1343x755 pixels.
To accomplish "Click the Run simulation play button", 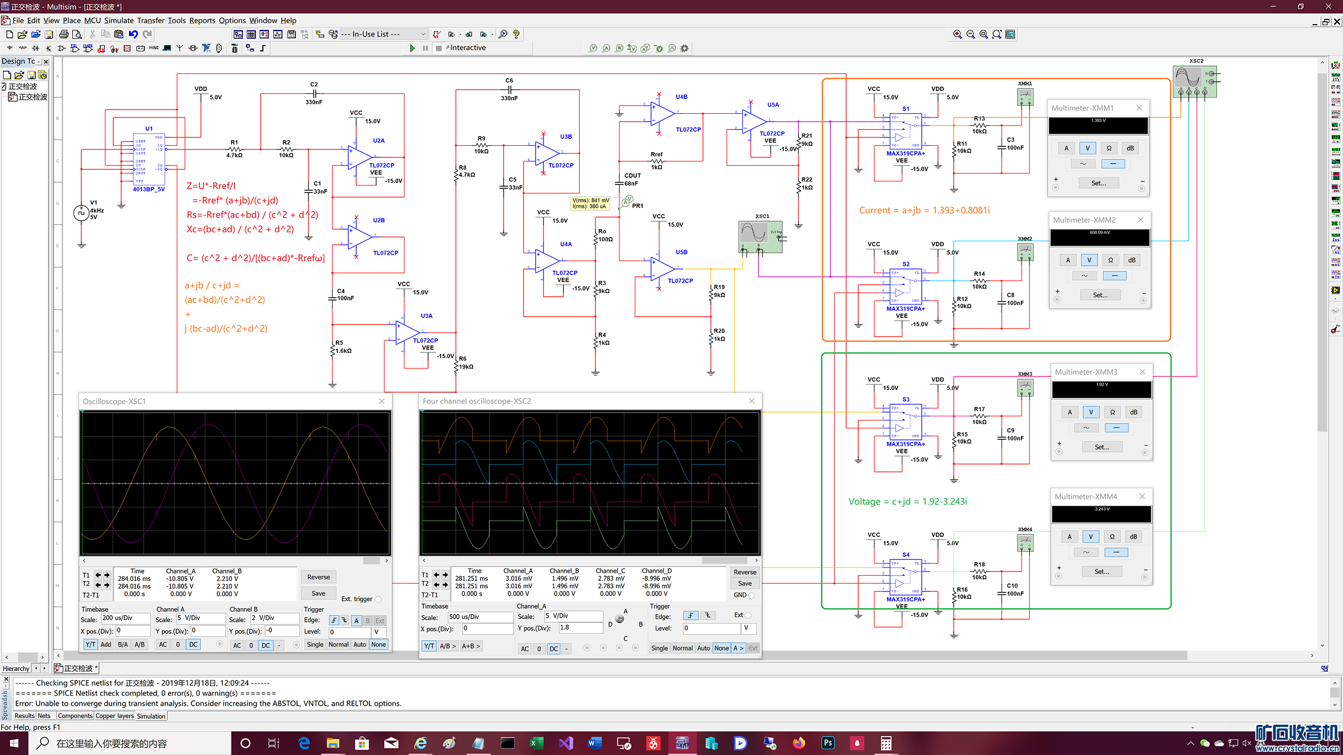I will pos(412,48).
